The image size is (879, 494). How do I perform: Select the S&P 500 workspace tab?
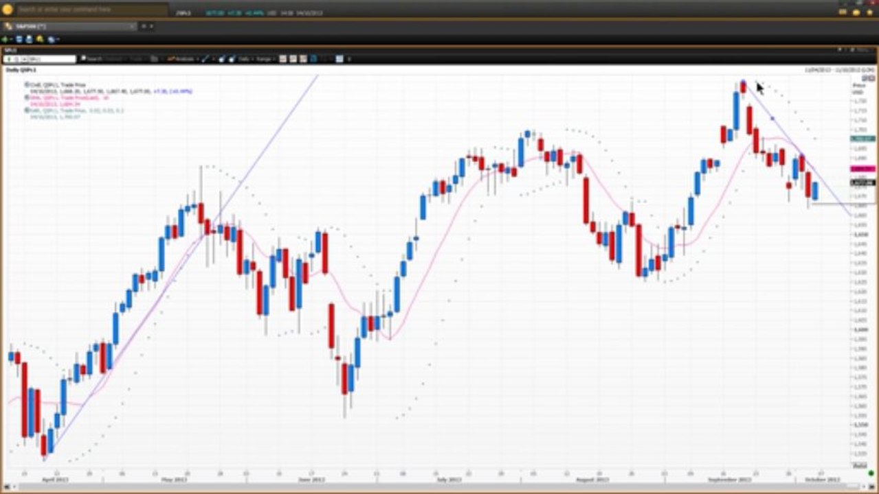pyautogui.click(x=69, y=26)
